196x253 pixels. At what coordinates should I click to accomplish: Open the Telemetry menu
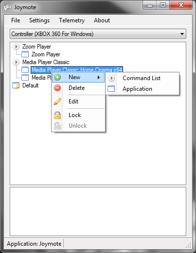coord(71,20)
